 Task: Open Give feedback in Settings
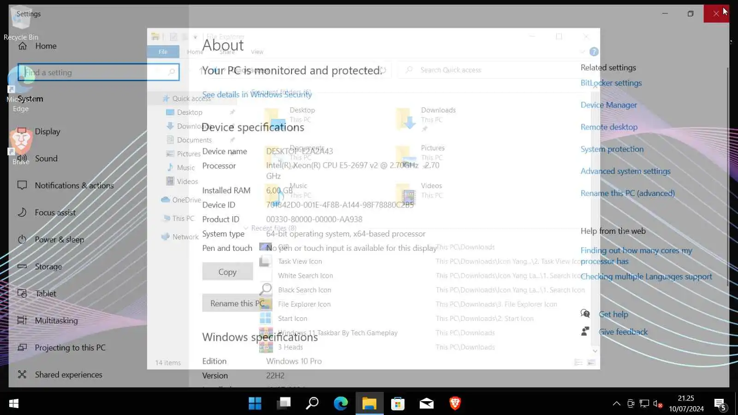click(623, 332)
